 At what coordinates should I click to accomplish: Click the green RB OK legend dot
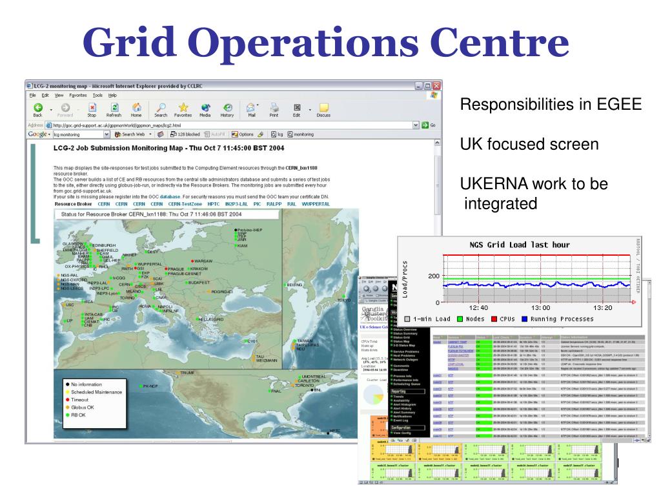[67, 415]
